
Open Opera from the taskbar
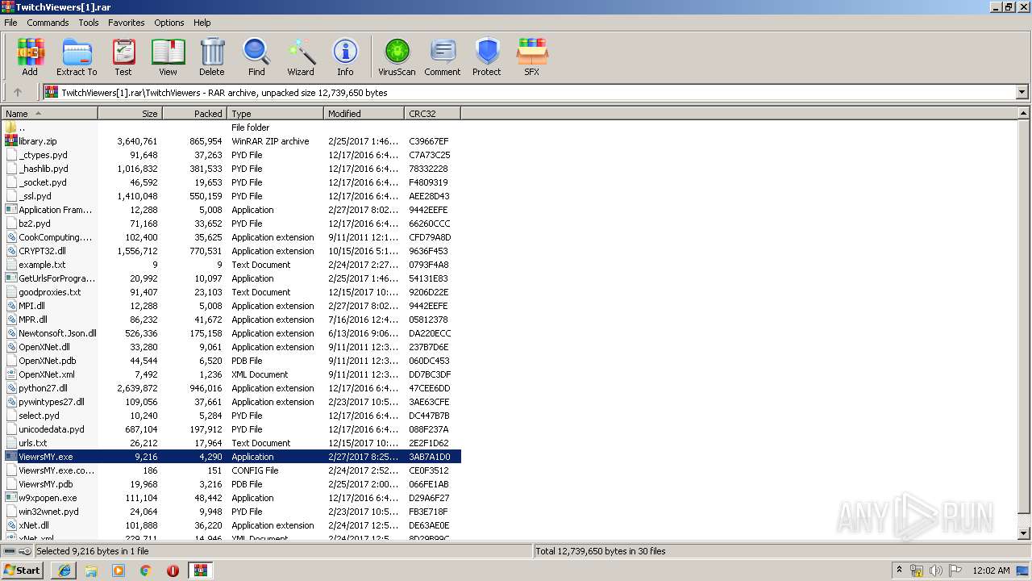pyautogui.click(x=173, y=571)
